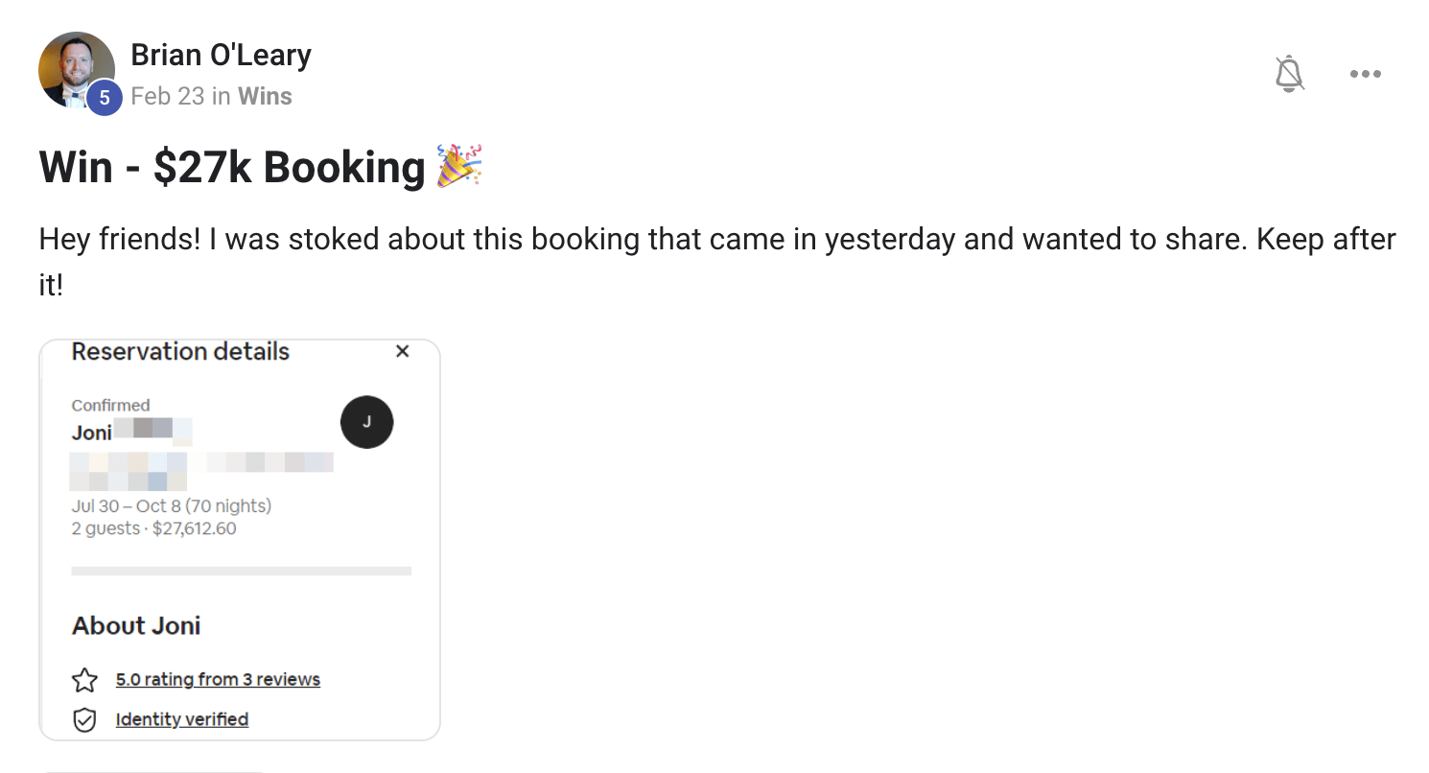Click the Win - $27k Booking title

231,168
